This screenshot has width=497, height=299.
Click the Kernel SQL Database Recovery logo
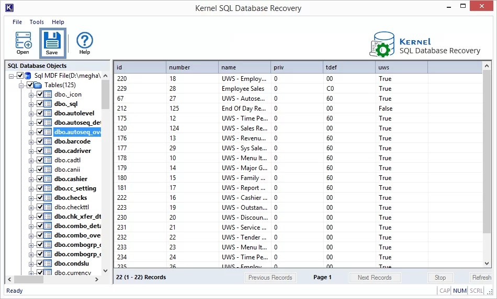pyautogui.click(x=425, y=44)
